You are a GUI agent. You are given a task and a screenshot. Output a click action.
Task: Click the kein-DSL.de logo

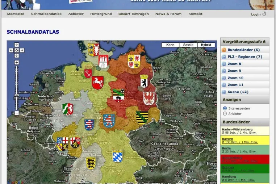pos(81,1)
